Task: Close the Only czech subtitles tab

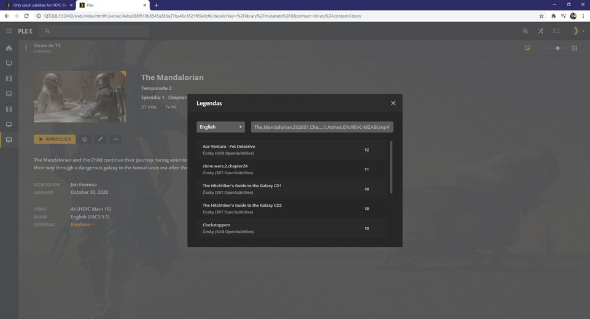Action: [x=71, y=6]
